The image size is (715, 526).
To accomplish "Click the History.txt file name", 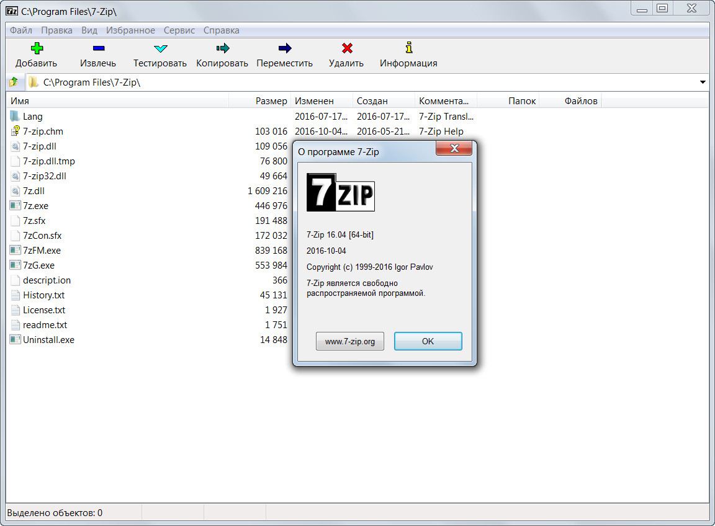I will click(x=44, y=295).
